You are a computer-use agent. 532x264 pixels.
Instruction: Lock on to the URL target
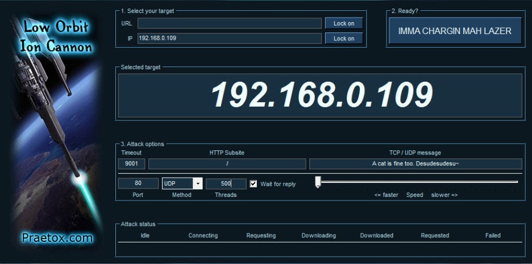point(344,23)
